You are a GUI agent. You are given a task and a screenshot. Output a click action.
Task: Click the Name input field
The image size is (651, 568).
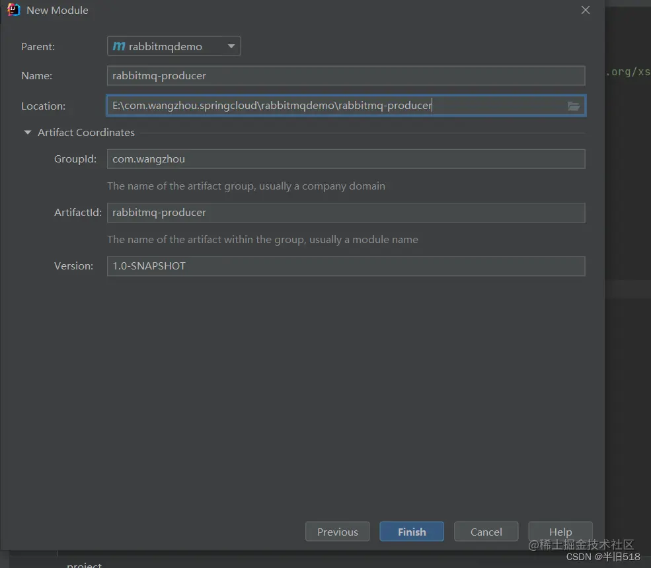[x=346, y=75]
